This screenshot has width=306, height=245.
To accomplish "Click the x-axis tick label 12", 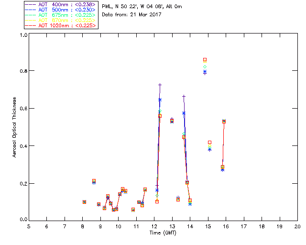I will pos(154,226).
